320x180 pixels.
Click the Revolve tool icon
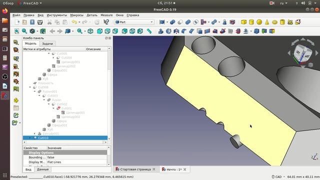click(168, 31)
